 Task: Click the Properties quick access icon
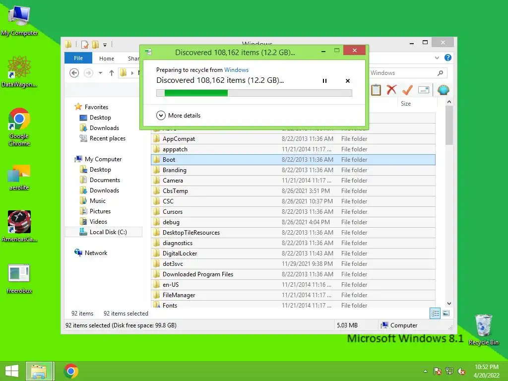(85, 45)
